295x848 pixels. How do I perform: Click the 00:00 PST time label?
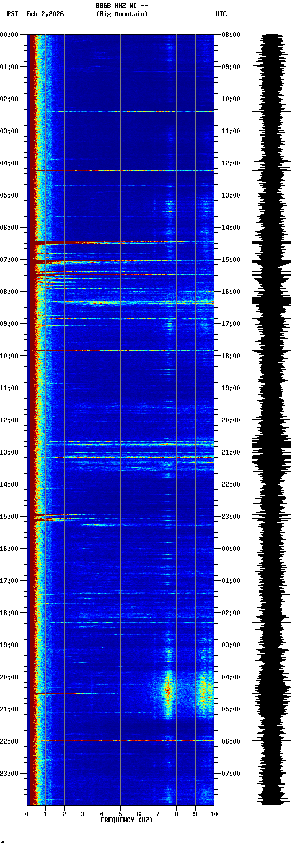9,35
